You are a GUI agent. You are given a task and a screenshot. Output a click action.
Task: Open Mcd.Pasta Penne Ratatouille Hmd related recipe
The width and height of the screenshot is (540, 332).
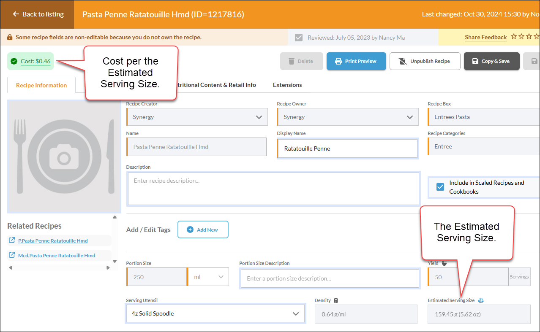pos(57,256)
